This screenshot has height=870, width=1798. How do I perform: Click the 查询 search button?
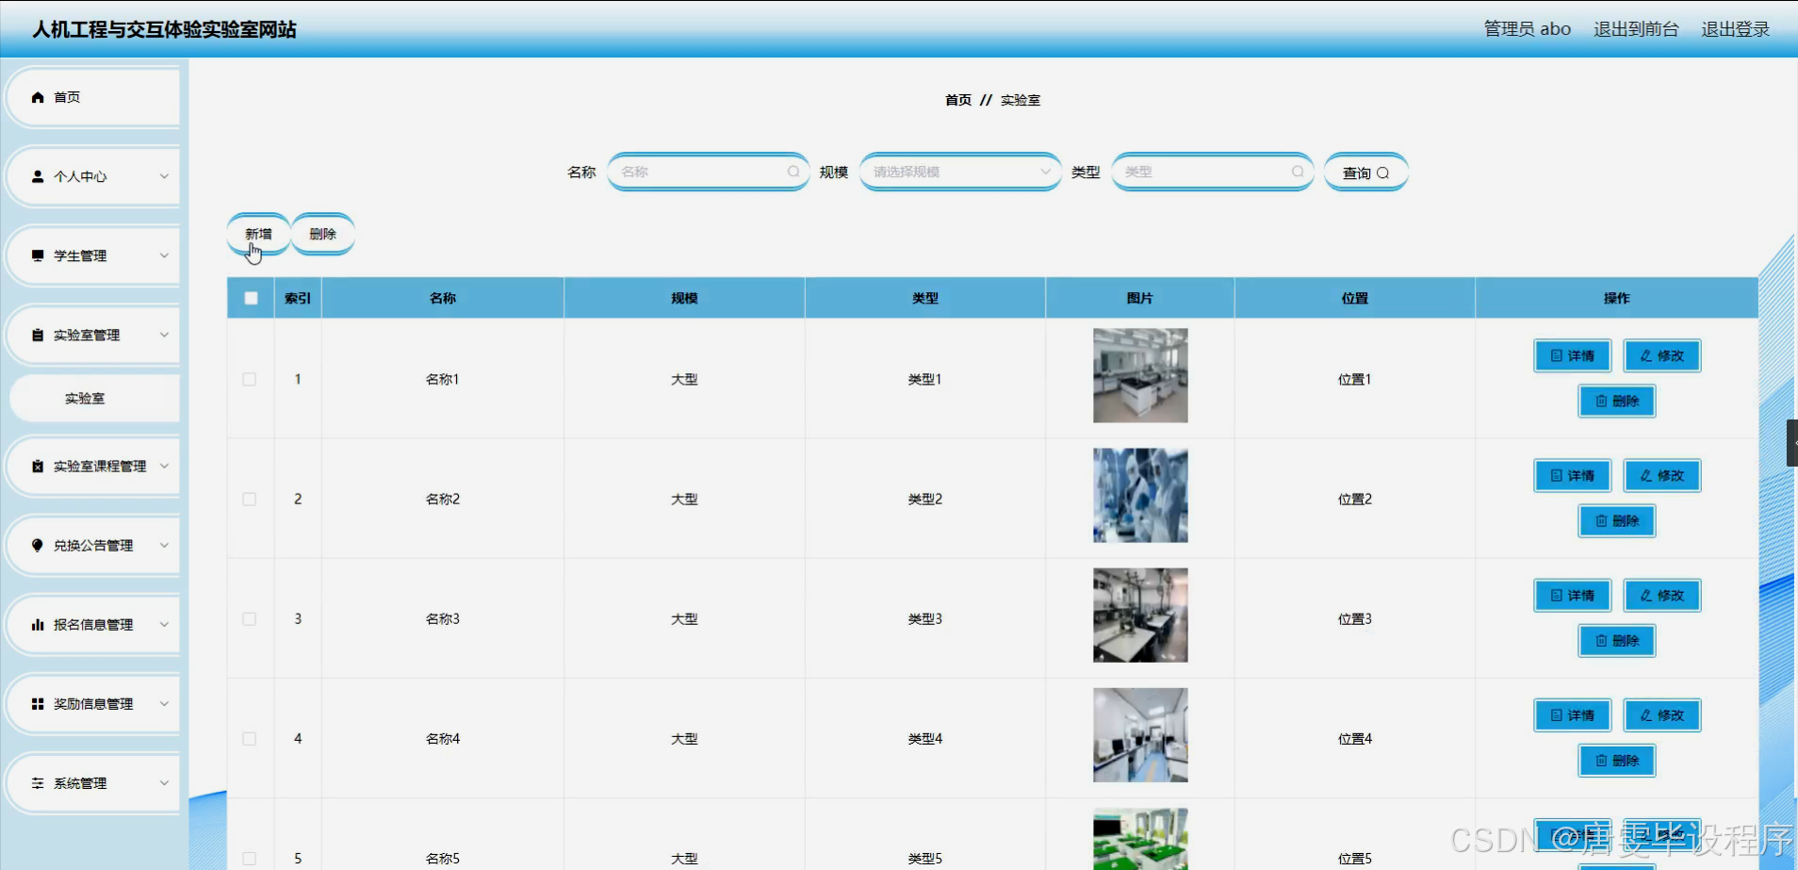(1366, 172)
